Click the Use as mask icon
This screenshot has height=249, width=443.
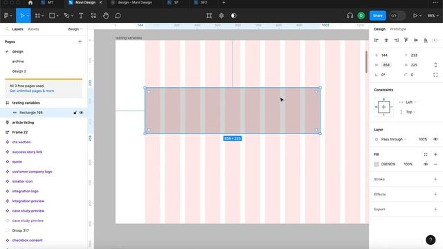234,15
